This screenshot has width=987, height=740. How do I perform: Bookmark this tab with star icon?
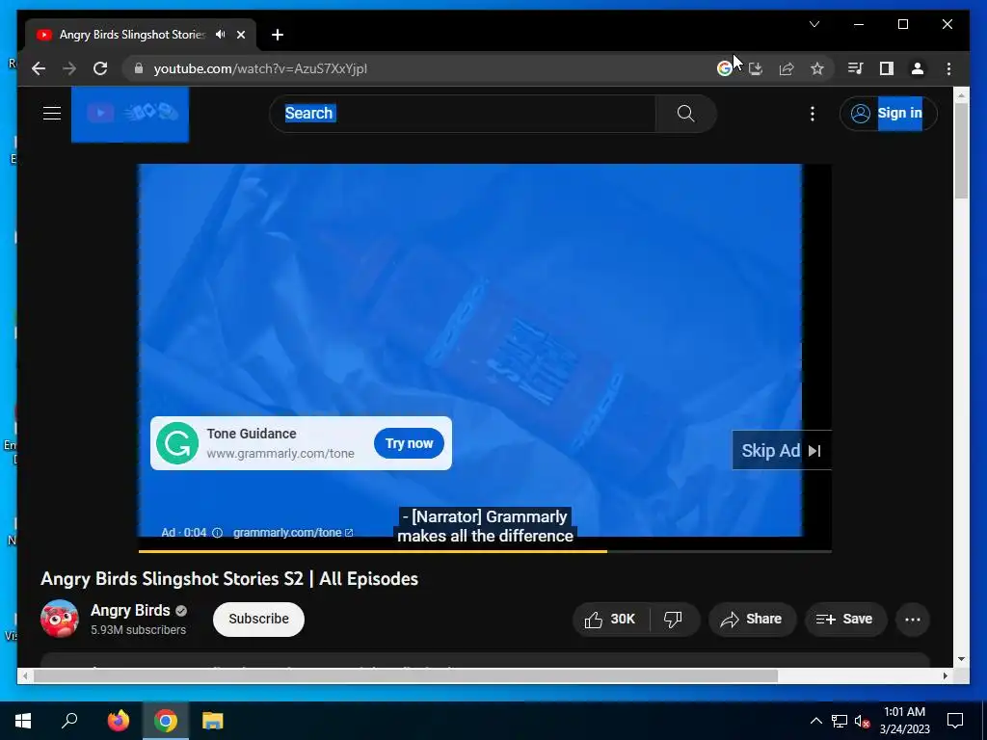point(817,68)
